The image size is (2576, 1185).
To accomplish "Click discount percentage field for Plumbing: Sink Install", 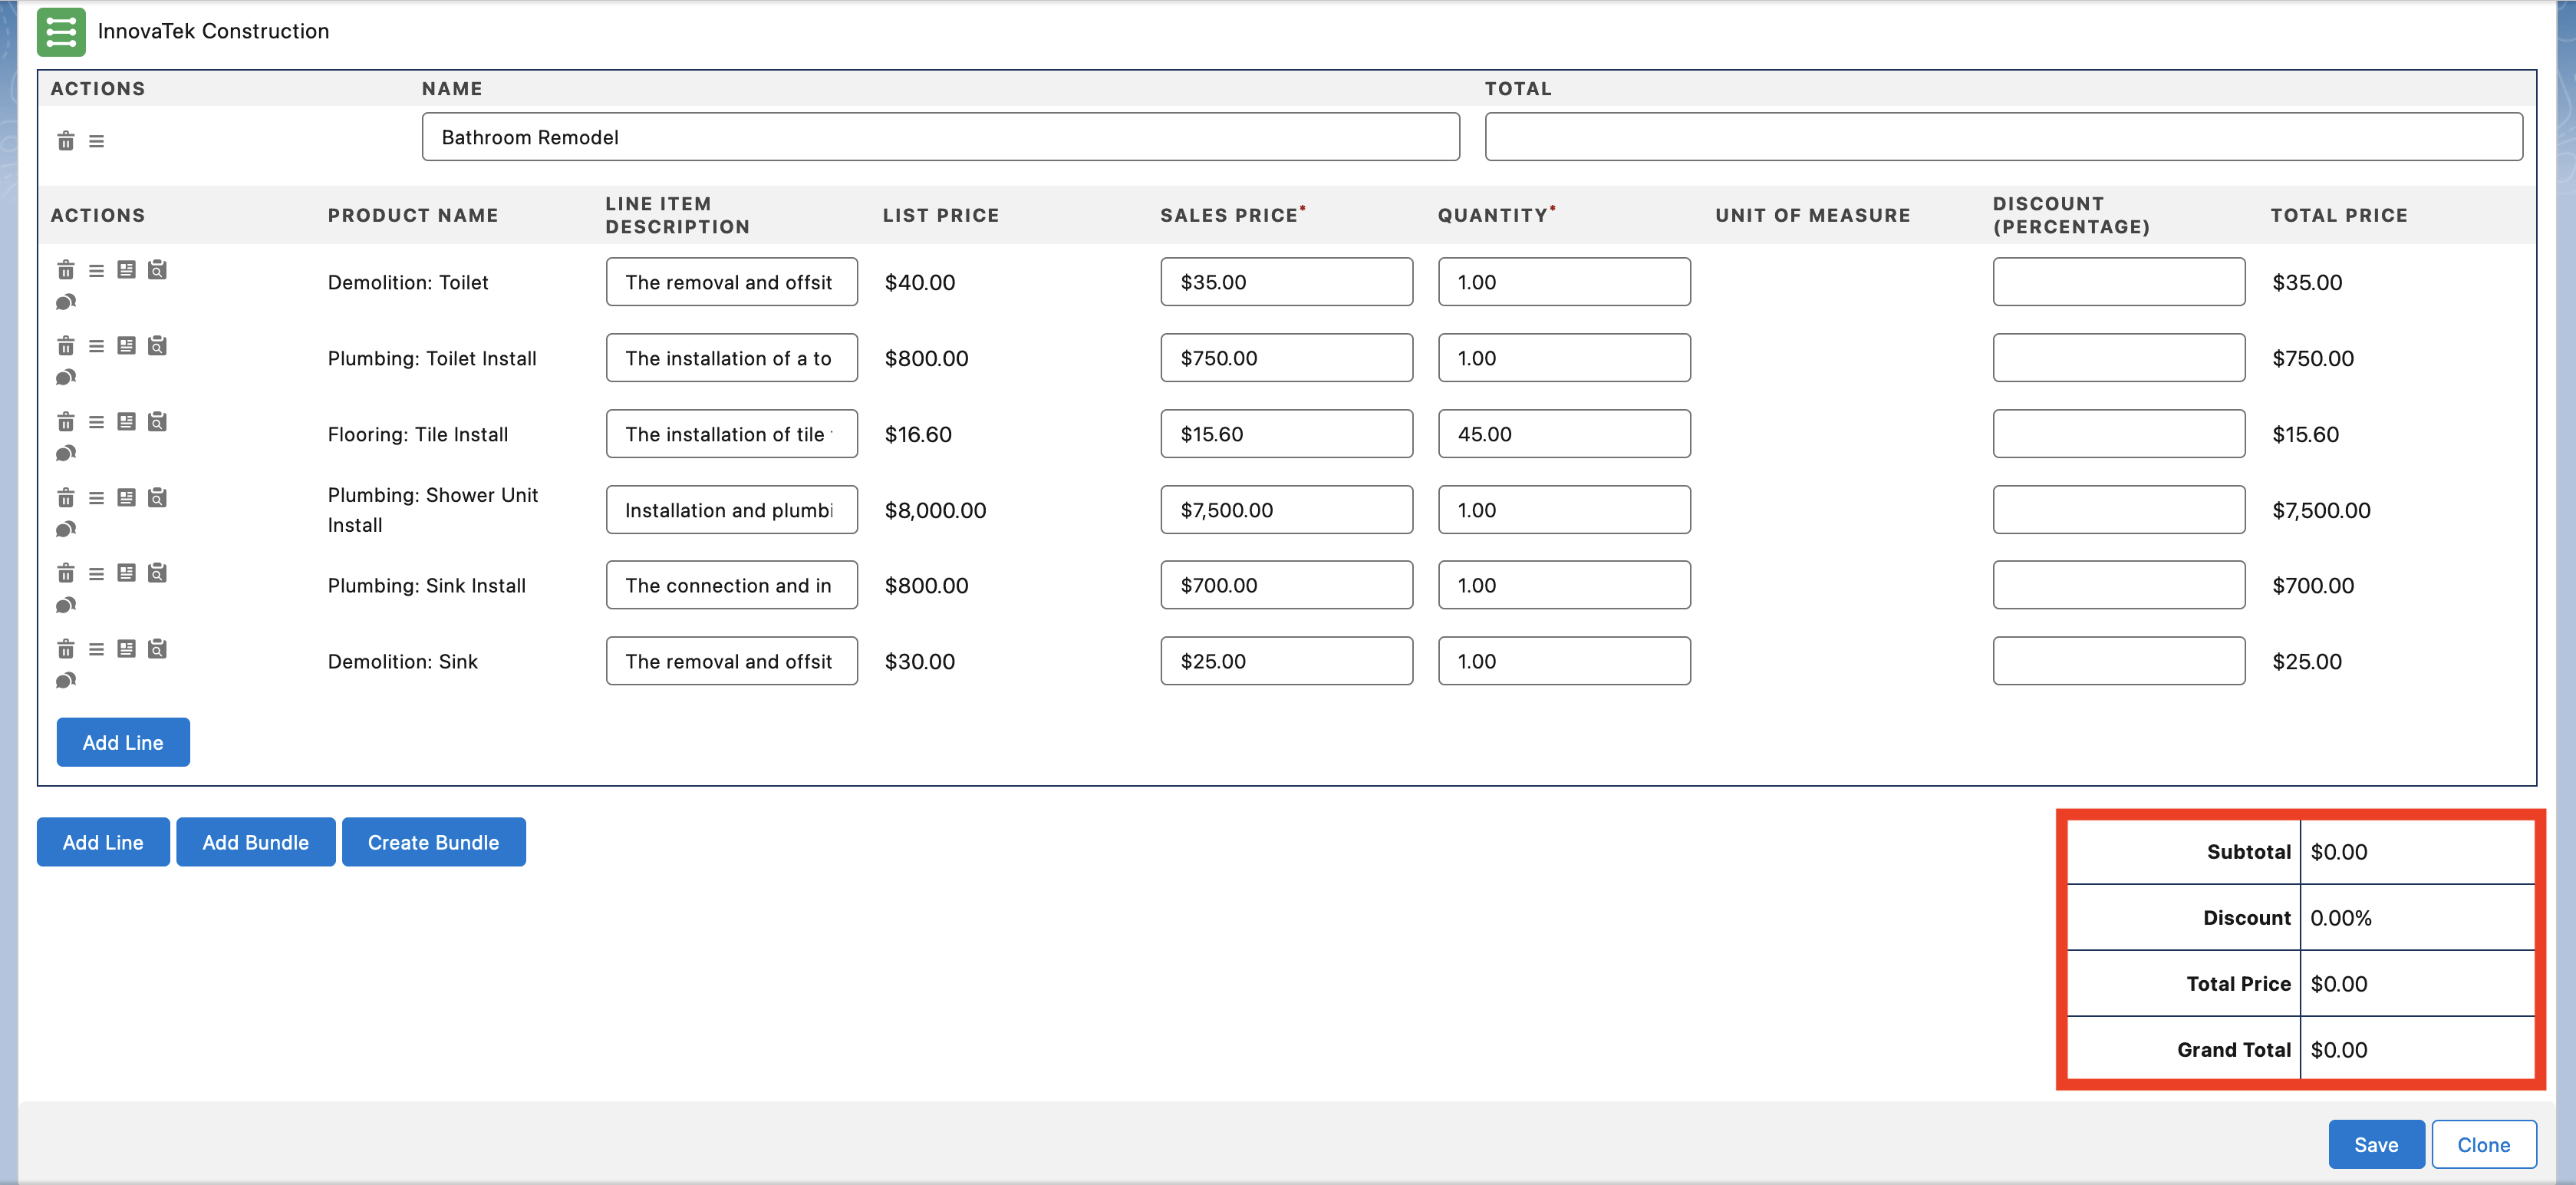I will click(x=2118, y=586).
